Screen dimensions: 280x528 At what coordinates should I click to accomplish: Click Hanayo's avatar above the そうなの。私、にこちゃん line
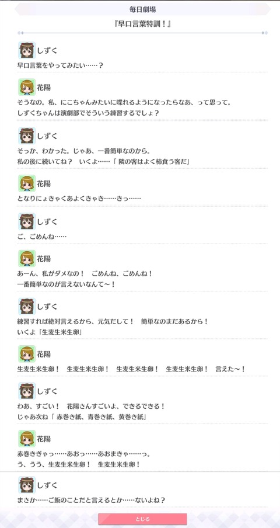(x=27, y=88)
